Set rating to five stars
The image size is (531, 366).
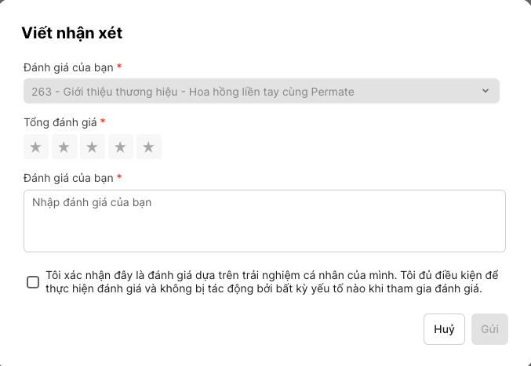coord(149,147)
